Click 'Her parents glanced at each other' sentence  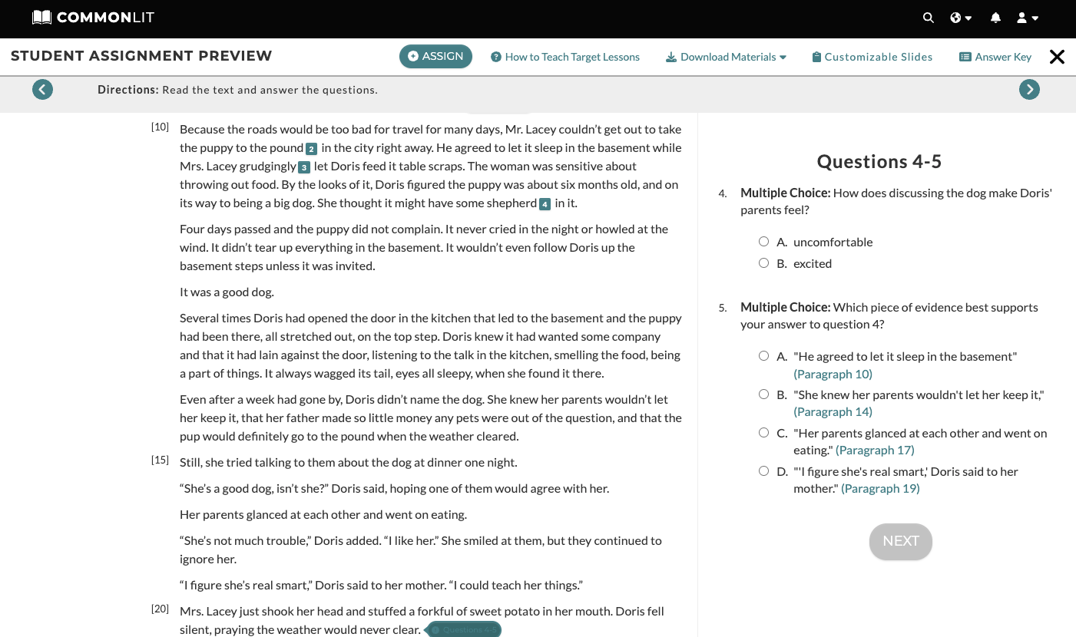click(323, 515)
